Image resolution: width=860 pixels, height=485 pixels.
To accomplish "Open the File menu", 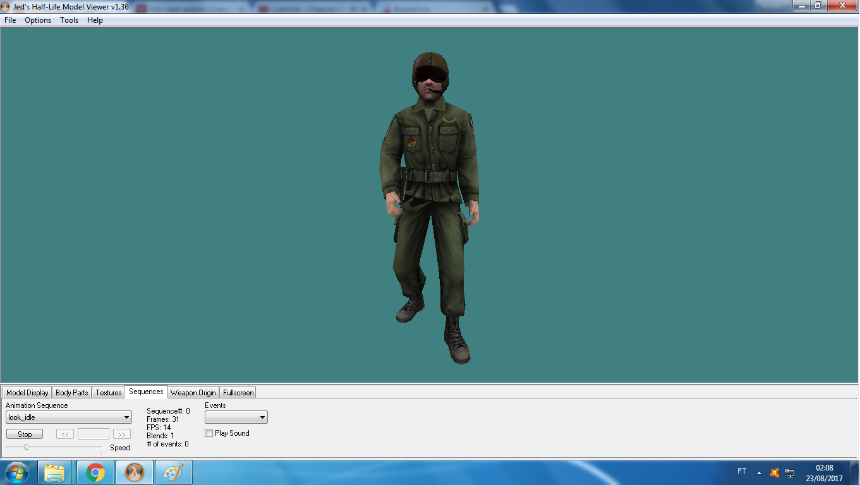I will 10,20.
